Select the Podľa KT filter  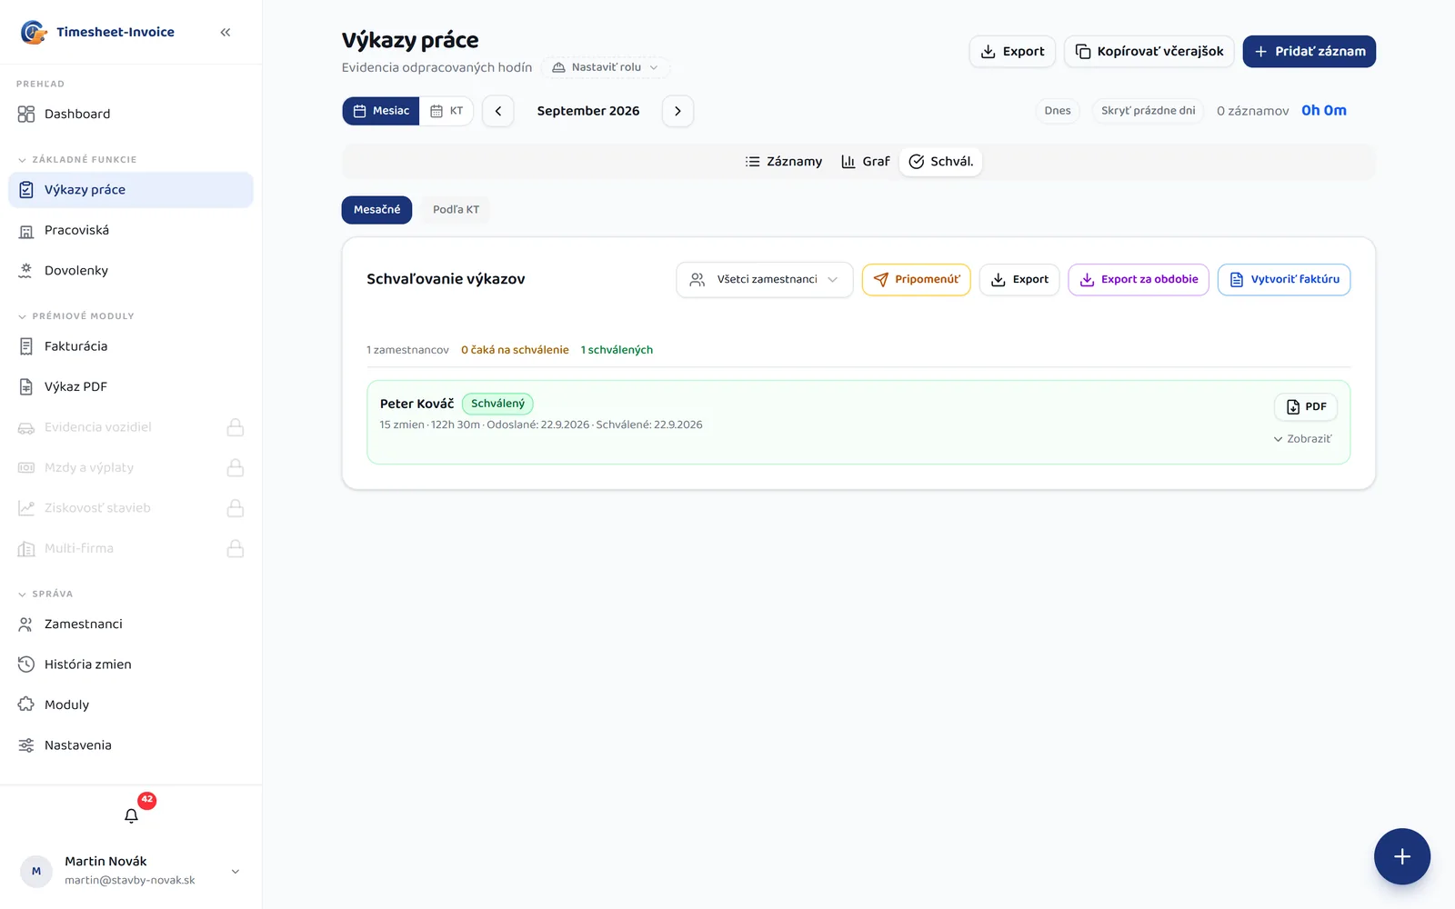click(x=456, y=209)
